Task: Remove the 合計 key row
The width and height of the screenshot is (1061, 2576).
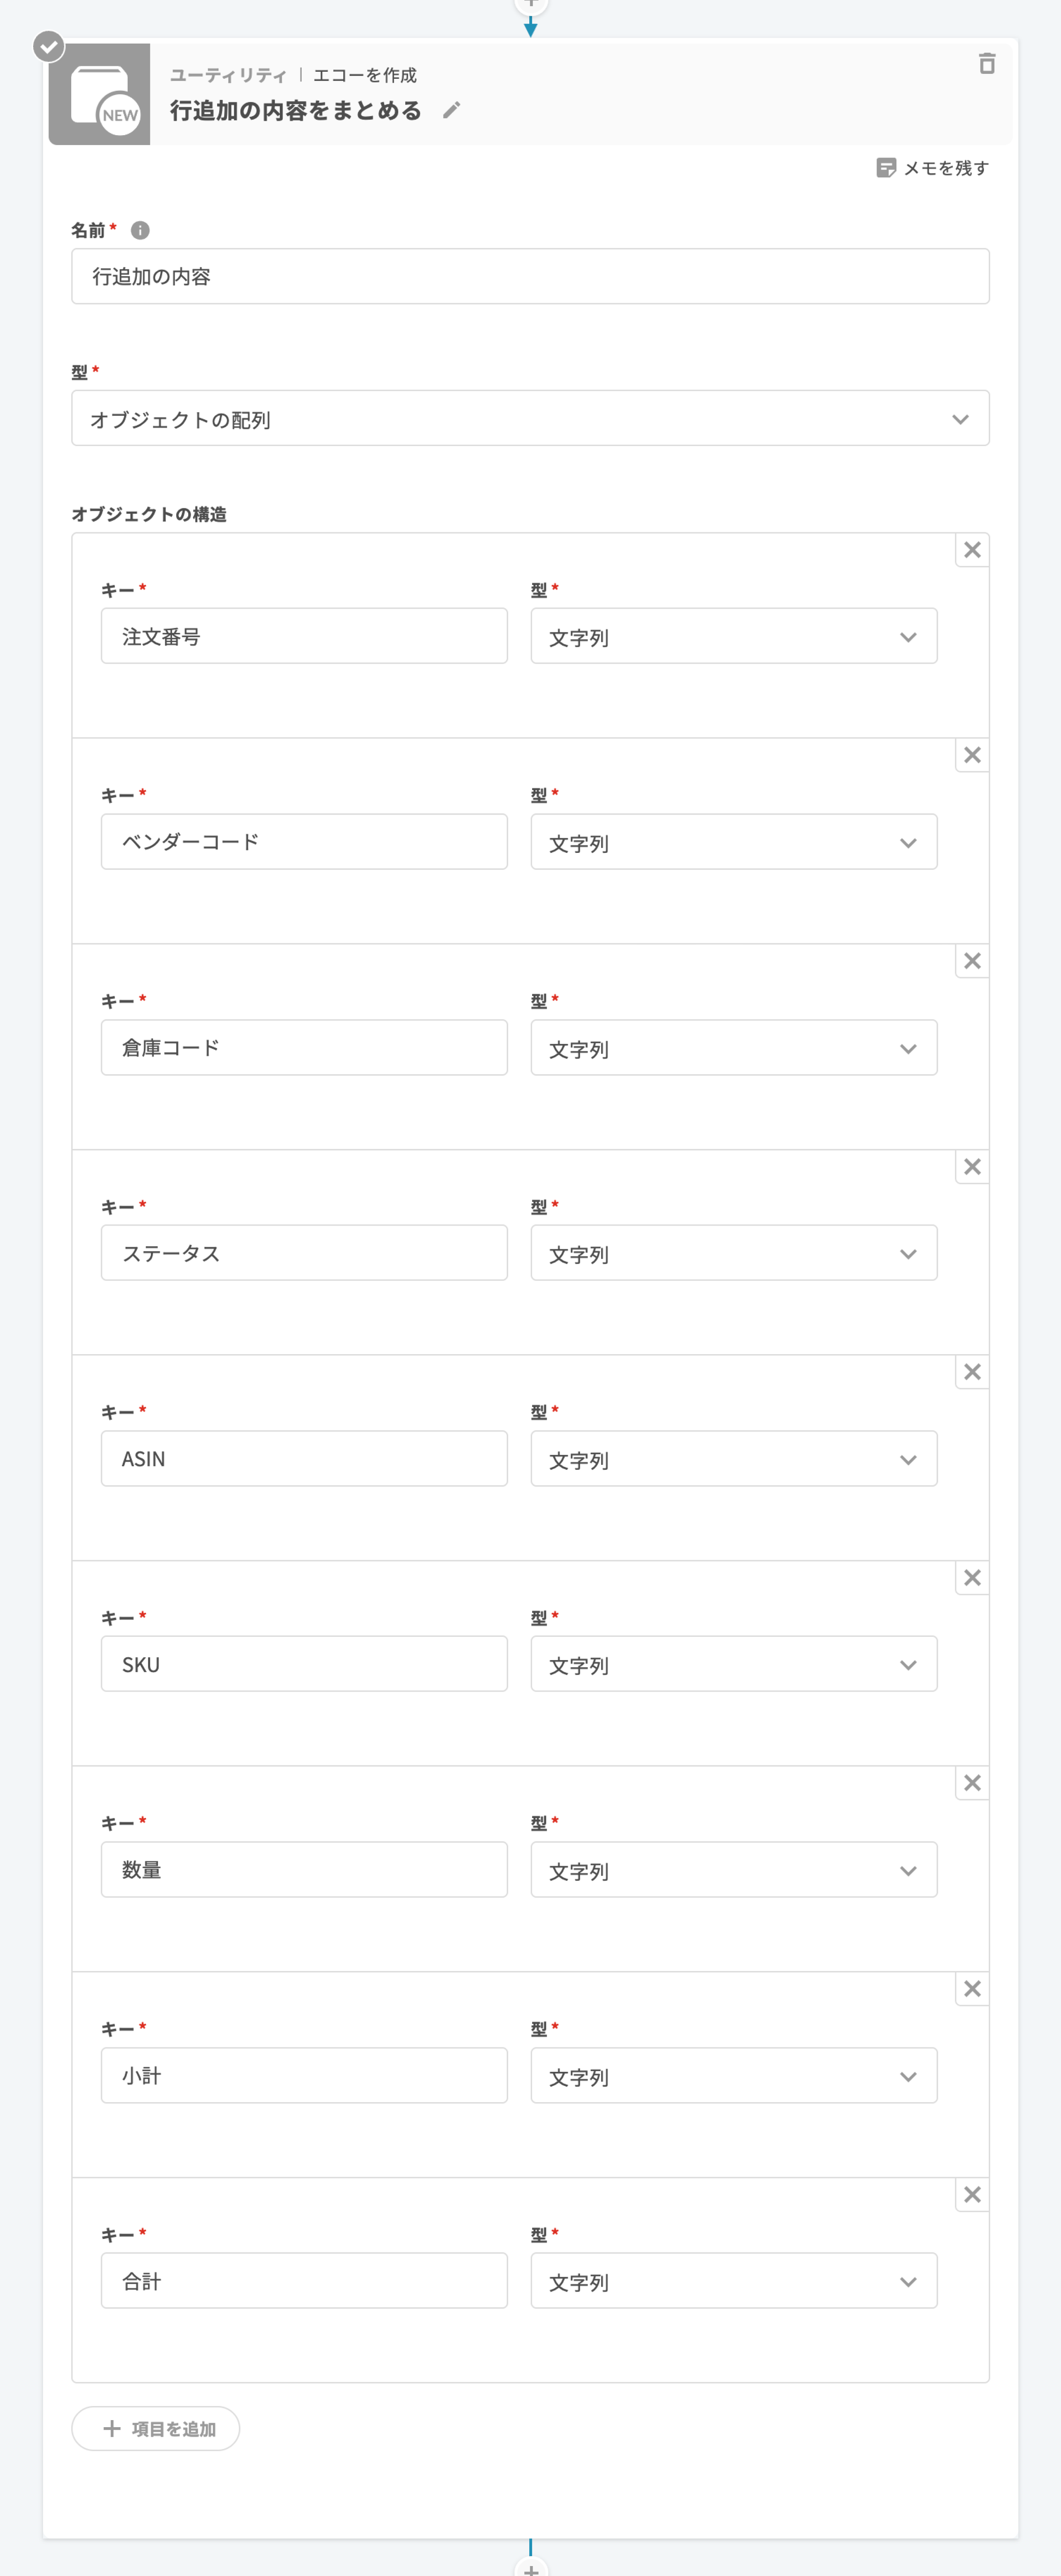Action: (x=972, y=2195)
